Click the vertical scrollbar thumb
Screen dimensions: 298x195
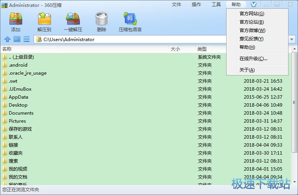click(x=295, y=102)
